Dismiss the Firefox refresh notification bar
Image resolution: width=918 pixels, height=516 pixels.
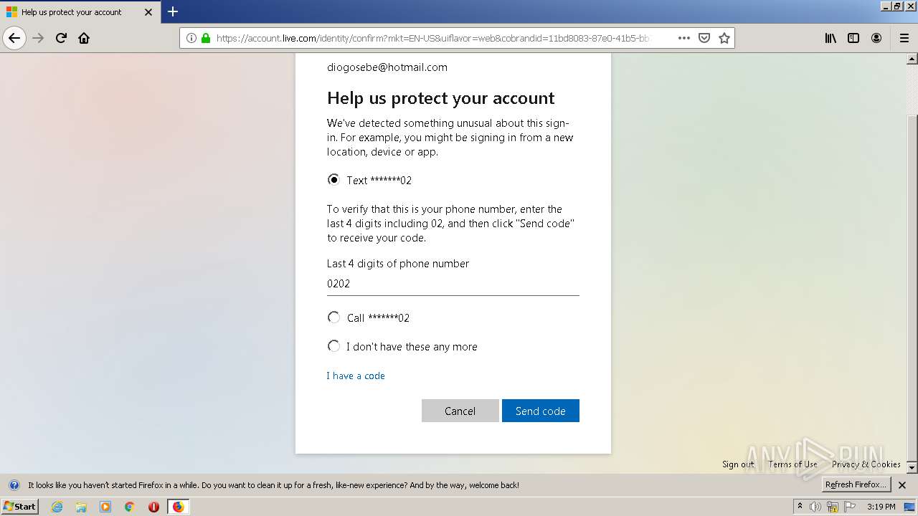tap(902, 485)
